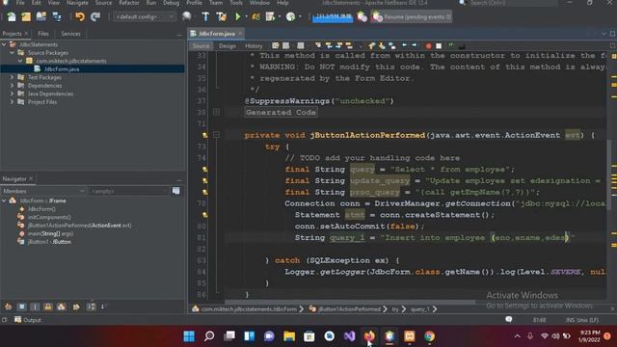Open the default config dropdown
This screenshot has height=347, width=617.
click(x=145, y=17)
